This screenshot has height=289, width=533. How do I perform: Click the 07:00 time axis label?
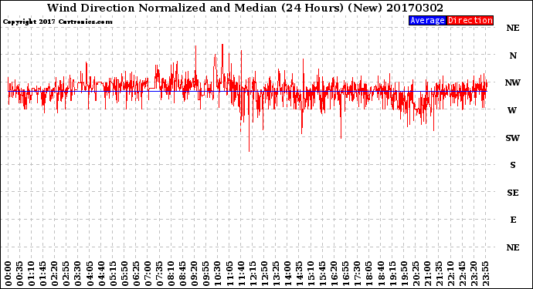tap(148, 274)
